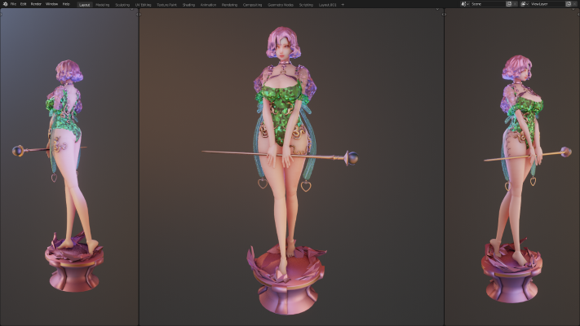This screenshot has width=580, height=326.
Task: Switch to the Modeling workspace tab
Action: pos(102,4)
